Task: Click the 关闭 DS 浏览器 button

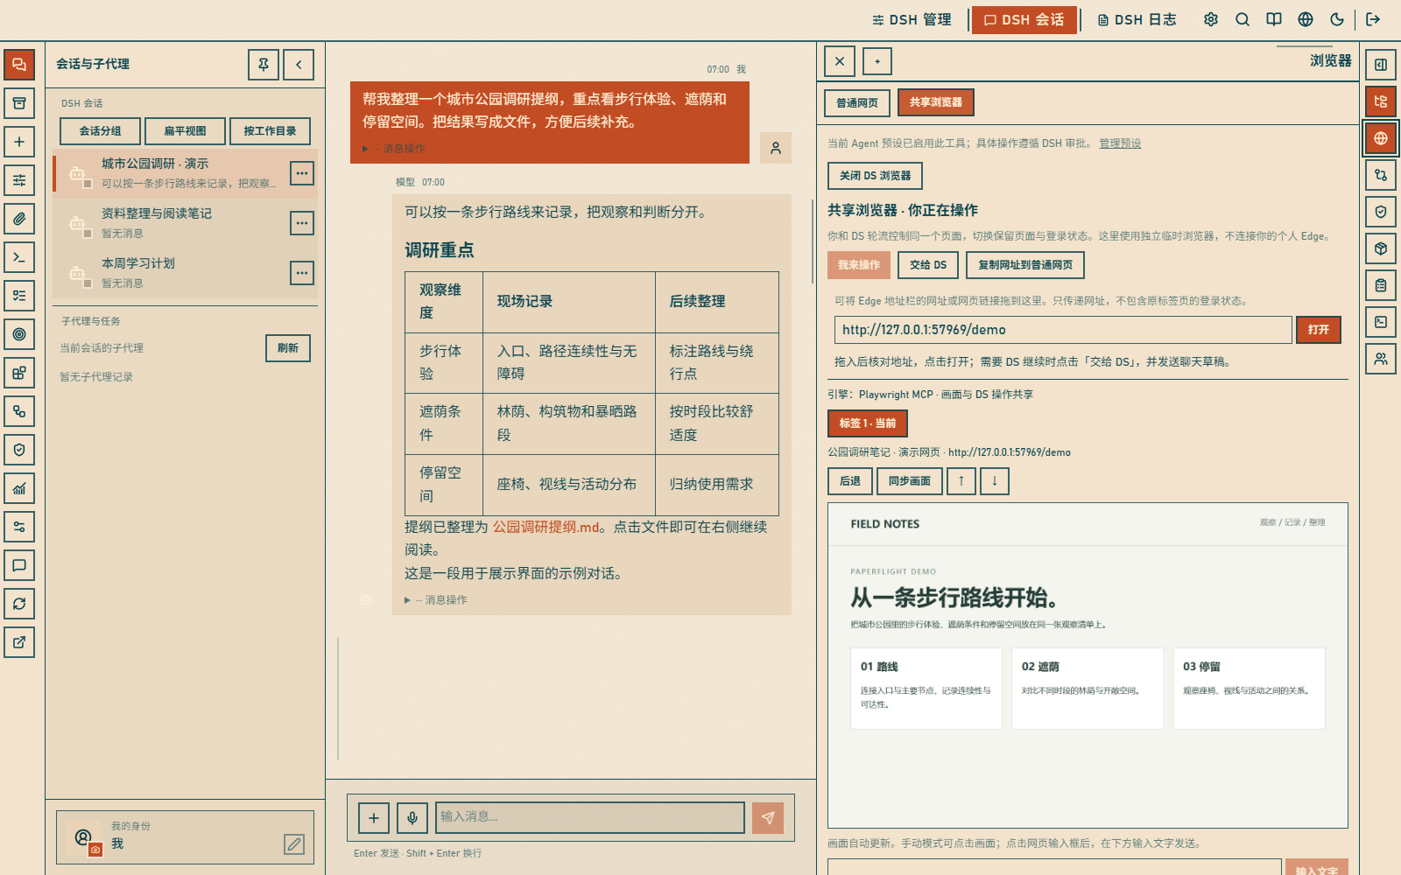Action: (x=875, y=176)
